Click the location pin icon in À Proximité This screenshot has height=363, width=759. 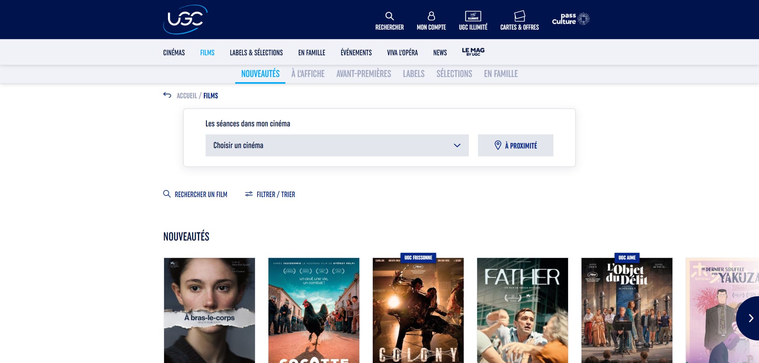pos(498,145)
